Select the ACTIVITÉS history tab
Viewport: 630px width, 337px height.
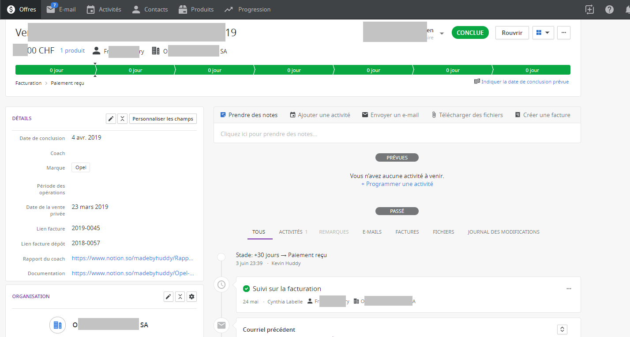pyautogui.click(x=293, y=232)
